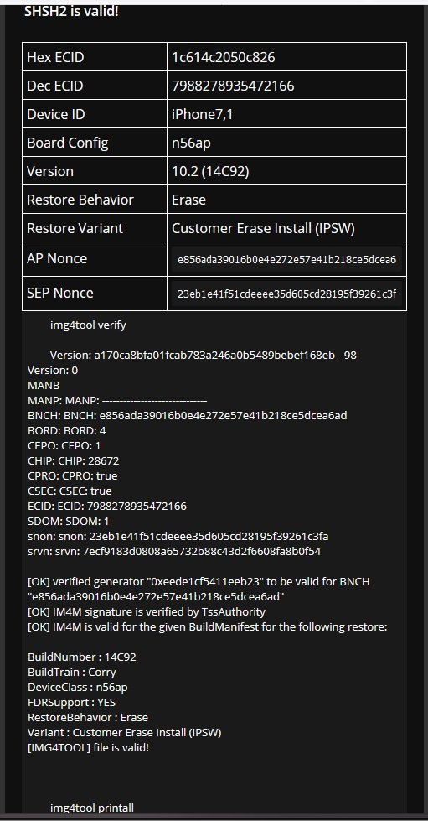
Task: Select the AP Nonce code field
Action: pyautogui.click(x=286, y=259)
